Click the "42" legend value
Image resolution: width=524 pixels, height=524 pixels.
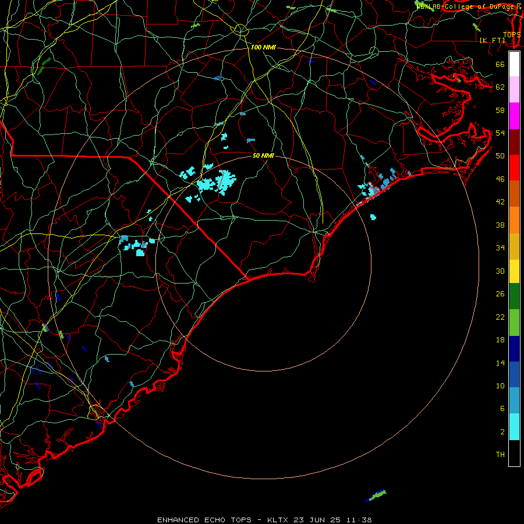click(500, 201)
